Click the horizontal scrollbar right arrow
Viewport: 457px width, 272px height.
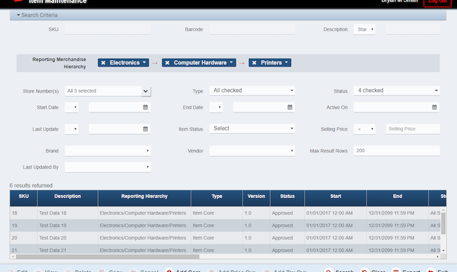(438, 256)
